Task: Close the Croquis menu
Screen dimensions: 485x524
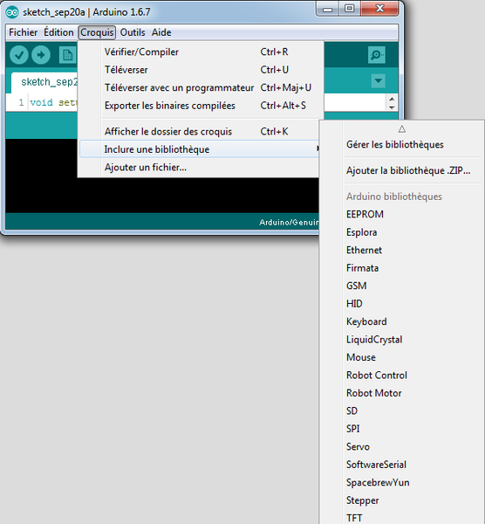Action: pos(97,32)
